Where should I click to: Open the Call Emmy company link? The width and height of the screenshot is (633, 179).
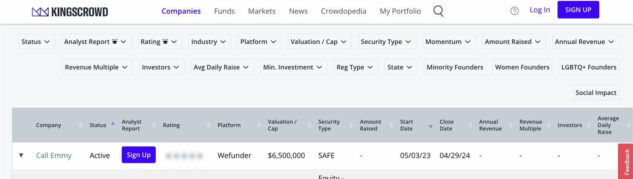(x=54, y=155)
